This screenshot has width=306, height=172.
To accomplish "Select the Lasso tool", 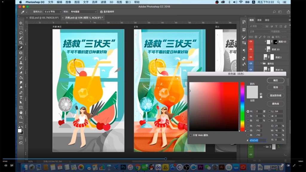I will [x=21, y=33].
